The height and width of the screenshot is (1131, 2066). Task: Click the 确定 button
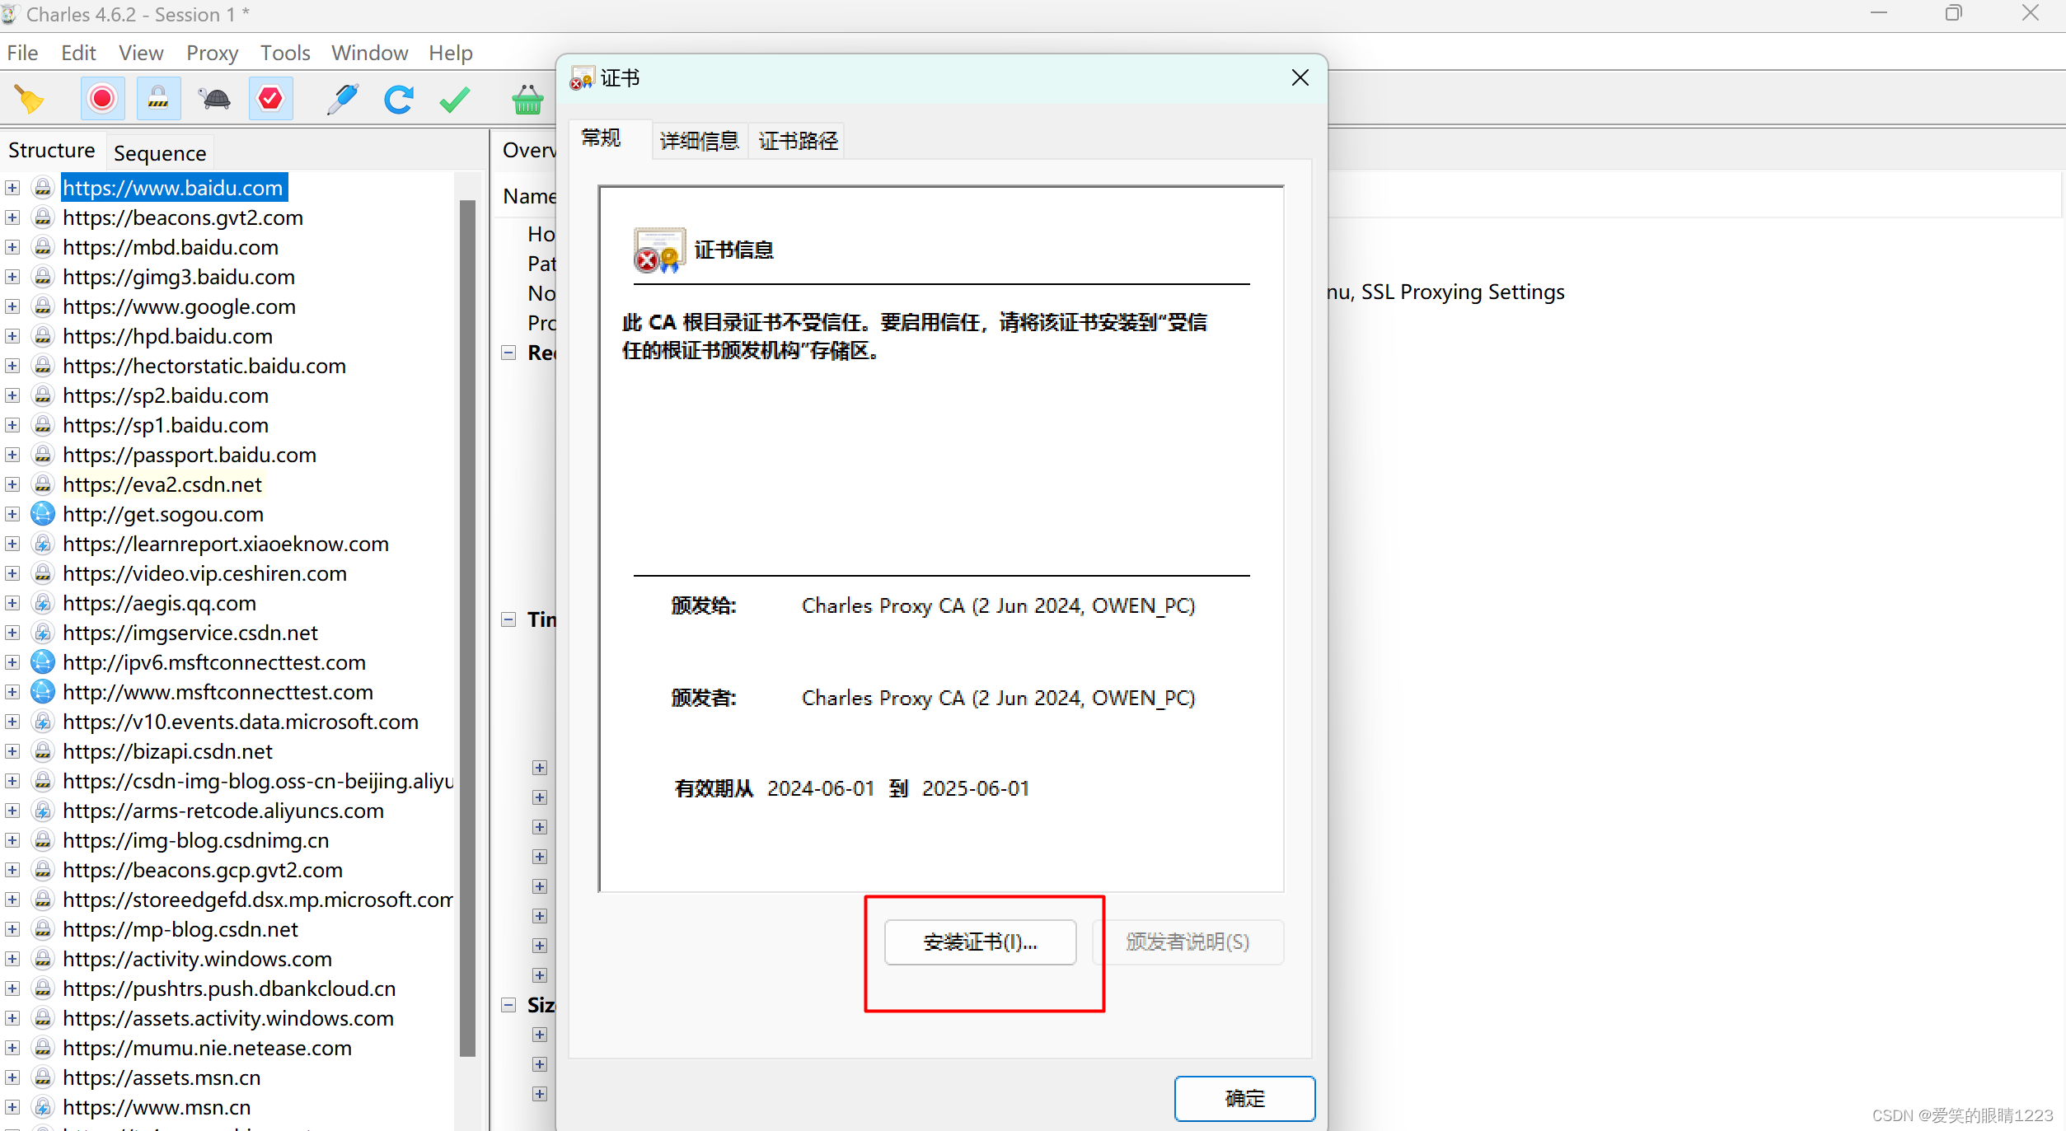1244,1098
